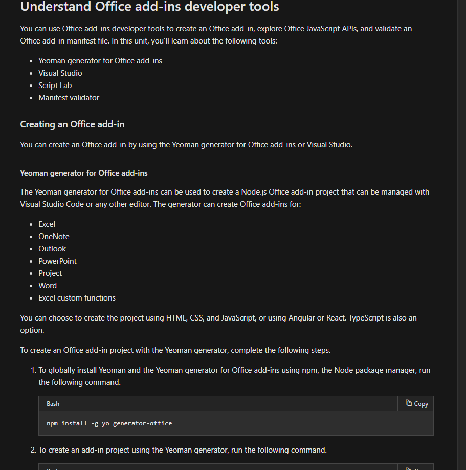Click the Bash label on the bottom code block
This screenshot has height=470, width=466.
53,468
